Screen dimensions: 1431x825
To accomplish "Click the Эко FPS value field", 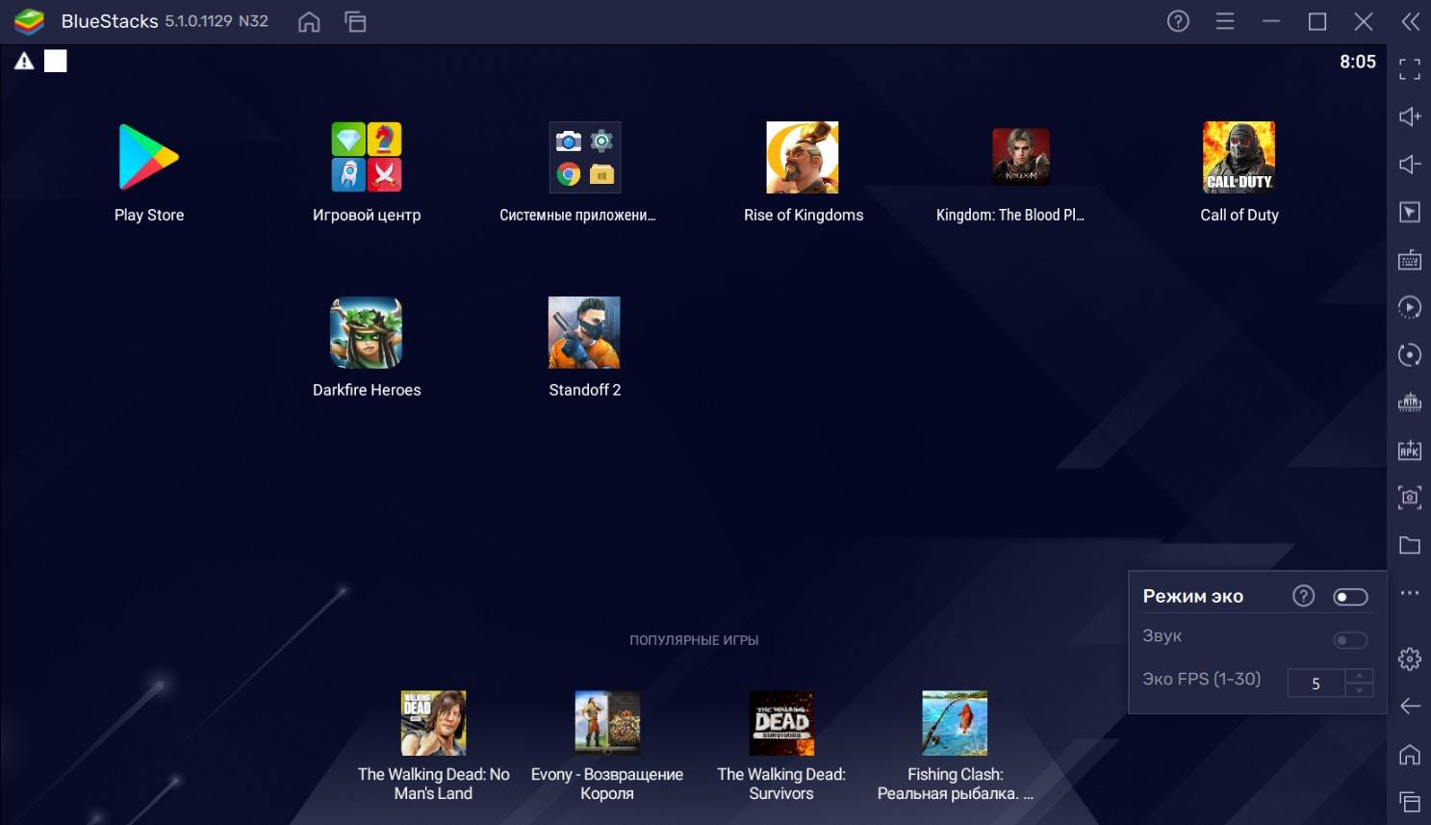I will (x=1316, y=683).
